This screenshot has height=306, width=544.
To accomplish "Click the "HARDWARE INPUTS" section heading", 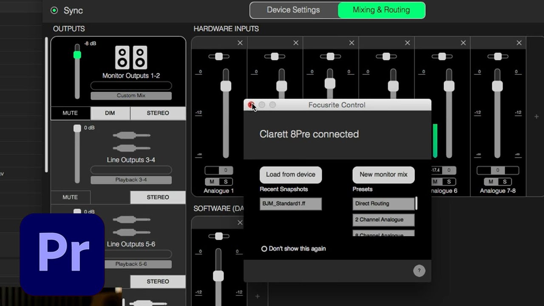I will (x=226, y=29).
